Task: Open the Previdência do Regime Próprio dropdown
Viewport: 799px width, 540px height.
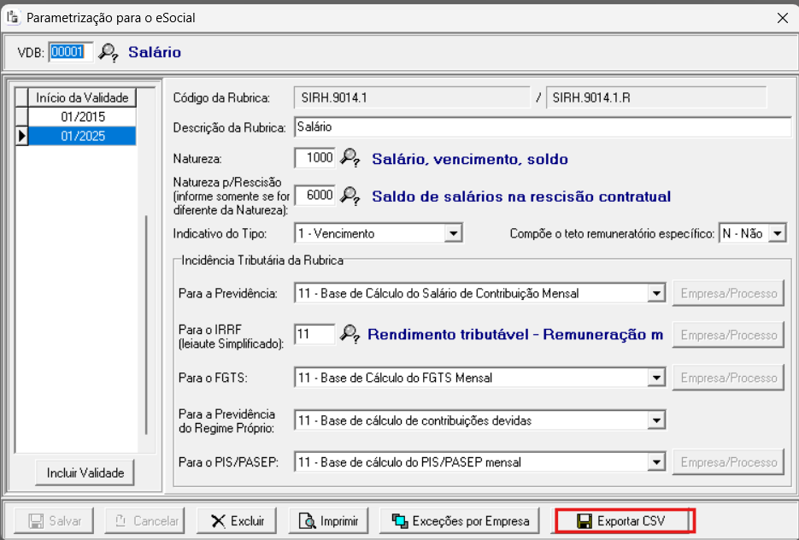Action: click(x=656, y=420)
